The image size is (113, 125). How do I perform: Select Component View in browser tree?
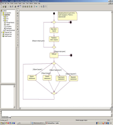pos(8,32)
